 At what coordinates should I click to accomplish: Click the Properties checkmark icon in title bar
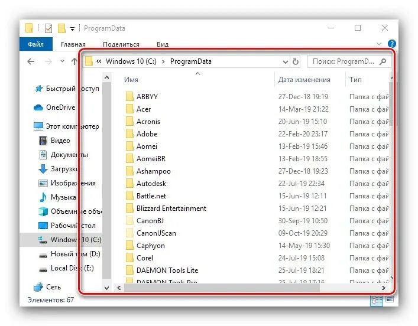(48, 28)
